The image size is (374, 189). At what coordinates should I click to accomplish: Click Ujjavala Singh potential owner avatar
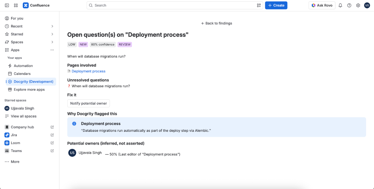click(72, 153)
